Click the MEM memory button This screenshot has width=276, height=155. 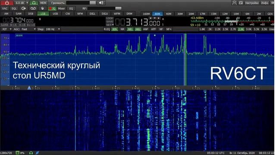click(x=43, y=3)
